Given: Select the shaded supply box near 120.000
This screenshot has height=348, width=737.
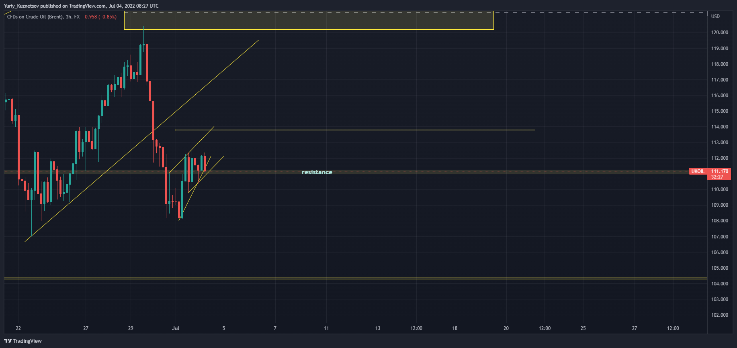Looking at the screenshot, I should (x=309, y=20).
